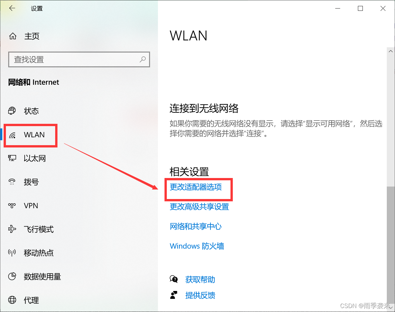The image size is (395, 312).
Task: Open Windows 防火墙 link
Action: coord(197,246)
